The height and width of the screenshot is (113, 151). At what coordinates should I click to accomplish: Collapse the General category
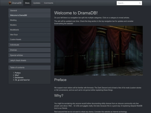pos(29,11)
